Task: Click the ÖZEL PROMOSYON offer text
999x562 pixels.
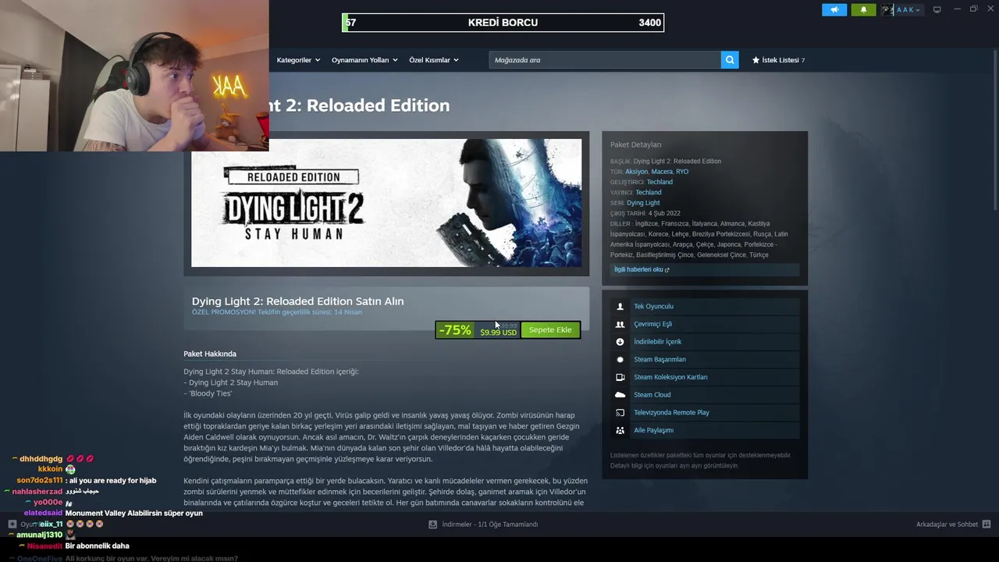Action: [x=277, y=312]
